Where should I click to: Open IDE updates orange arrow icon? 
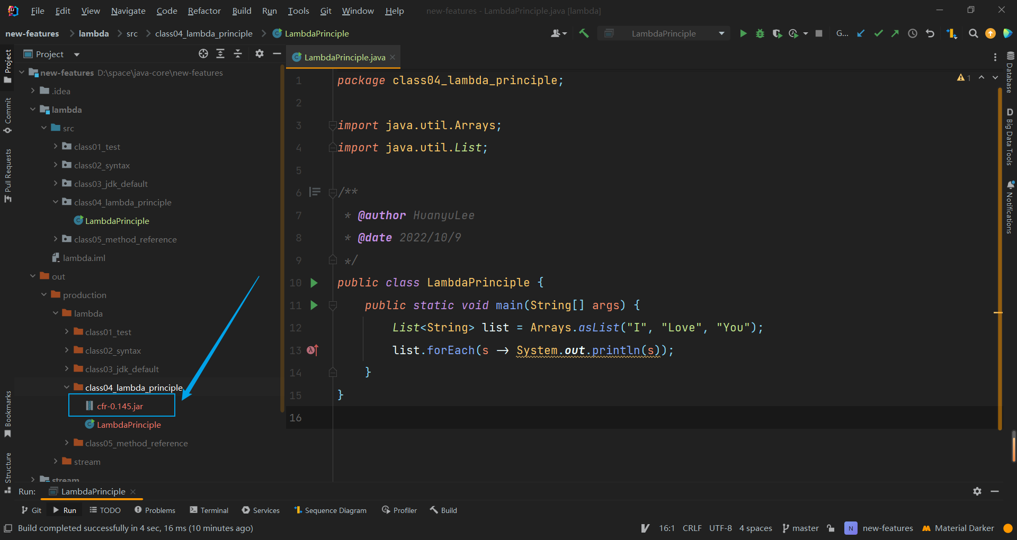point(990,33)
